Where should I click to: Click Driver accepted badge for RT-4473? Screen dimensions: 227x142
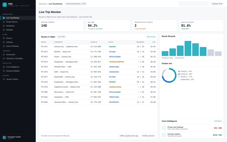point(115,57)
